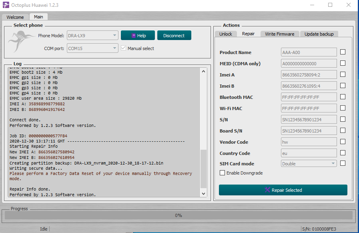Image resolution: width=359 pixels, height=233 pixels.
Task: Minimize the Octoplus Huawei window
Action: click(x=312, y=5)
